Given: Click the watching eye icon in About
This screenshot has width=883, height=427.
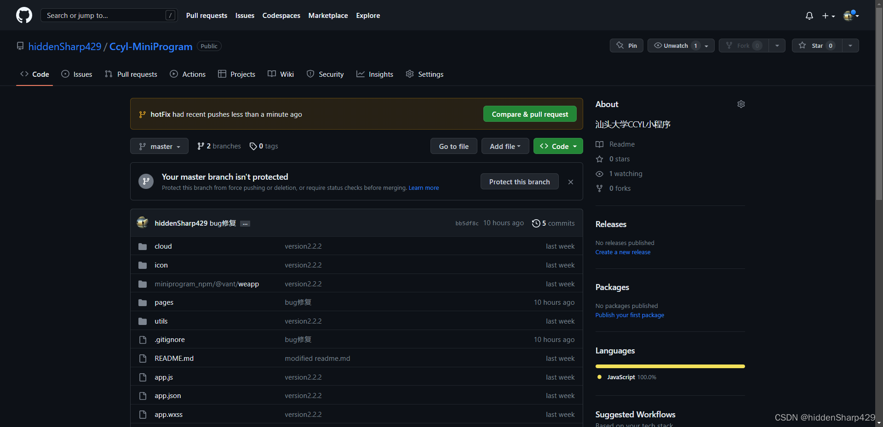Looking at the screenshot, I should pos(599,174).
